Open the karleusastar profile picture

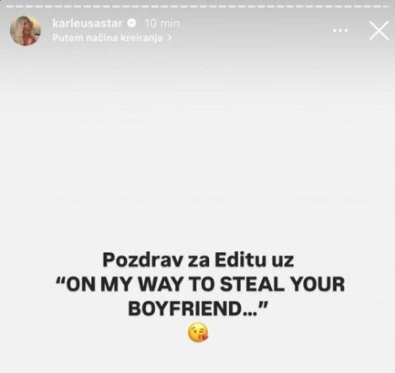(25, 30)
